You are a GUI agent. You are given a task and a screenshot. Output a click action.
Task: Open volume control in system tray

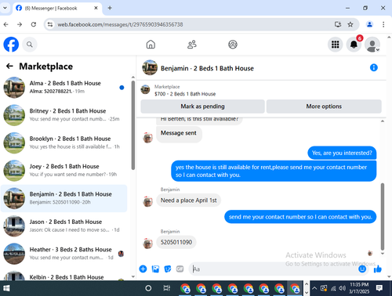tap(342, 288)
